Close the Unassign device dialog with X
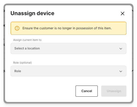The width and height of the screenshot is (137, 107). tap(122, 14)
